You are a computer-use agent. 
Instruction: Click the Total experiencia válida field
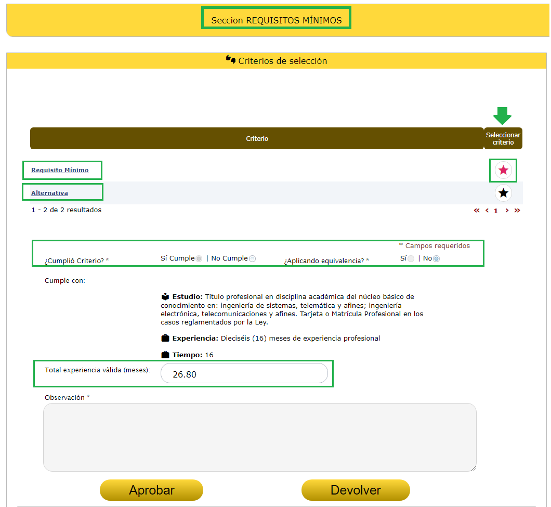coord(244,373)
